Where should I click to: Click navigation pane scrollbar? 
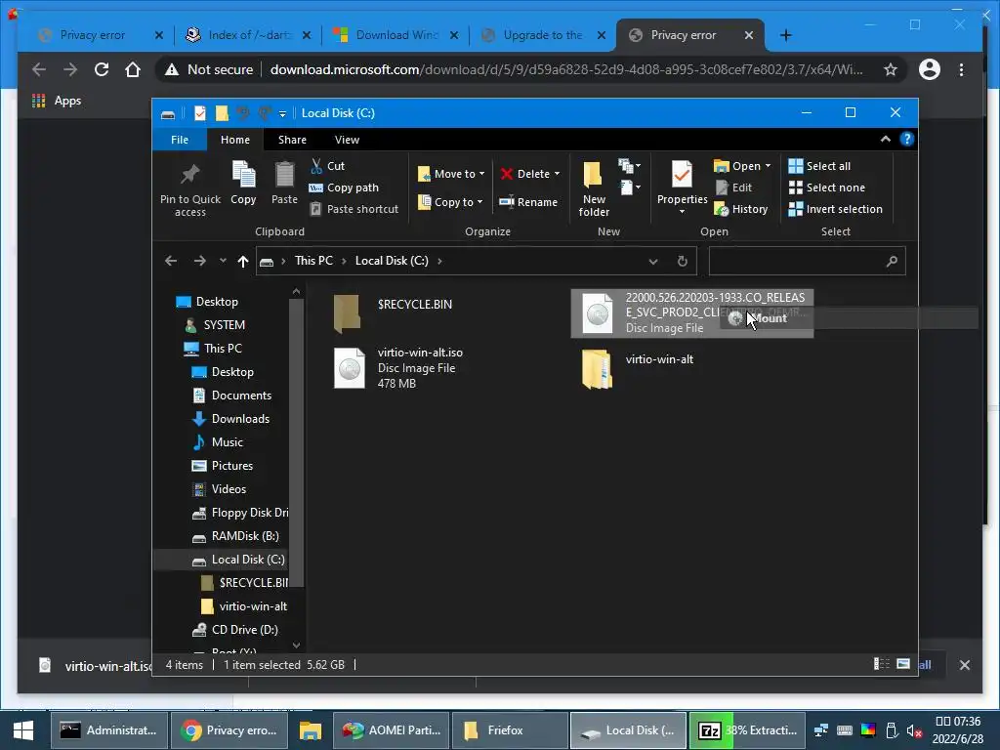click(296, 440)
